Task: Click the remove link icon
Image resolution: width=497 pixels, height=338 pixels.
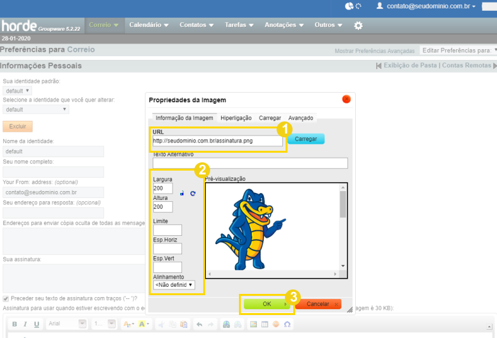Action: (238, 324)
